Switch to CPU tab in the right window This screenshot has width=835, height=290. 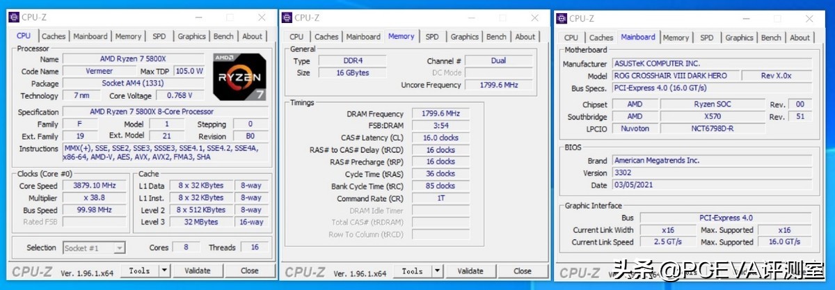coord(571,38)
